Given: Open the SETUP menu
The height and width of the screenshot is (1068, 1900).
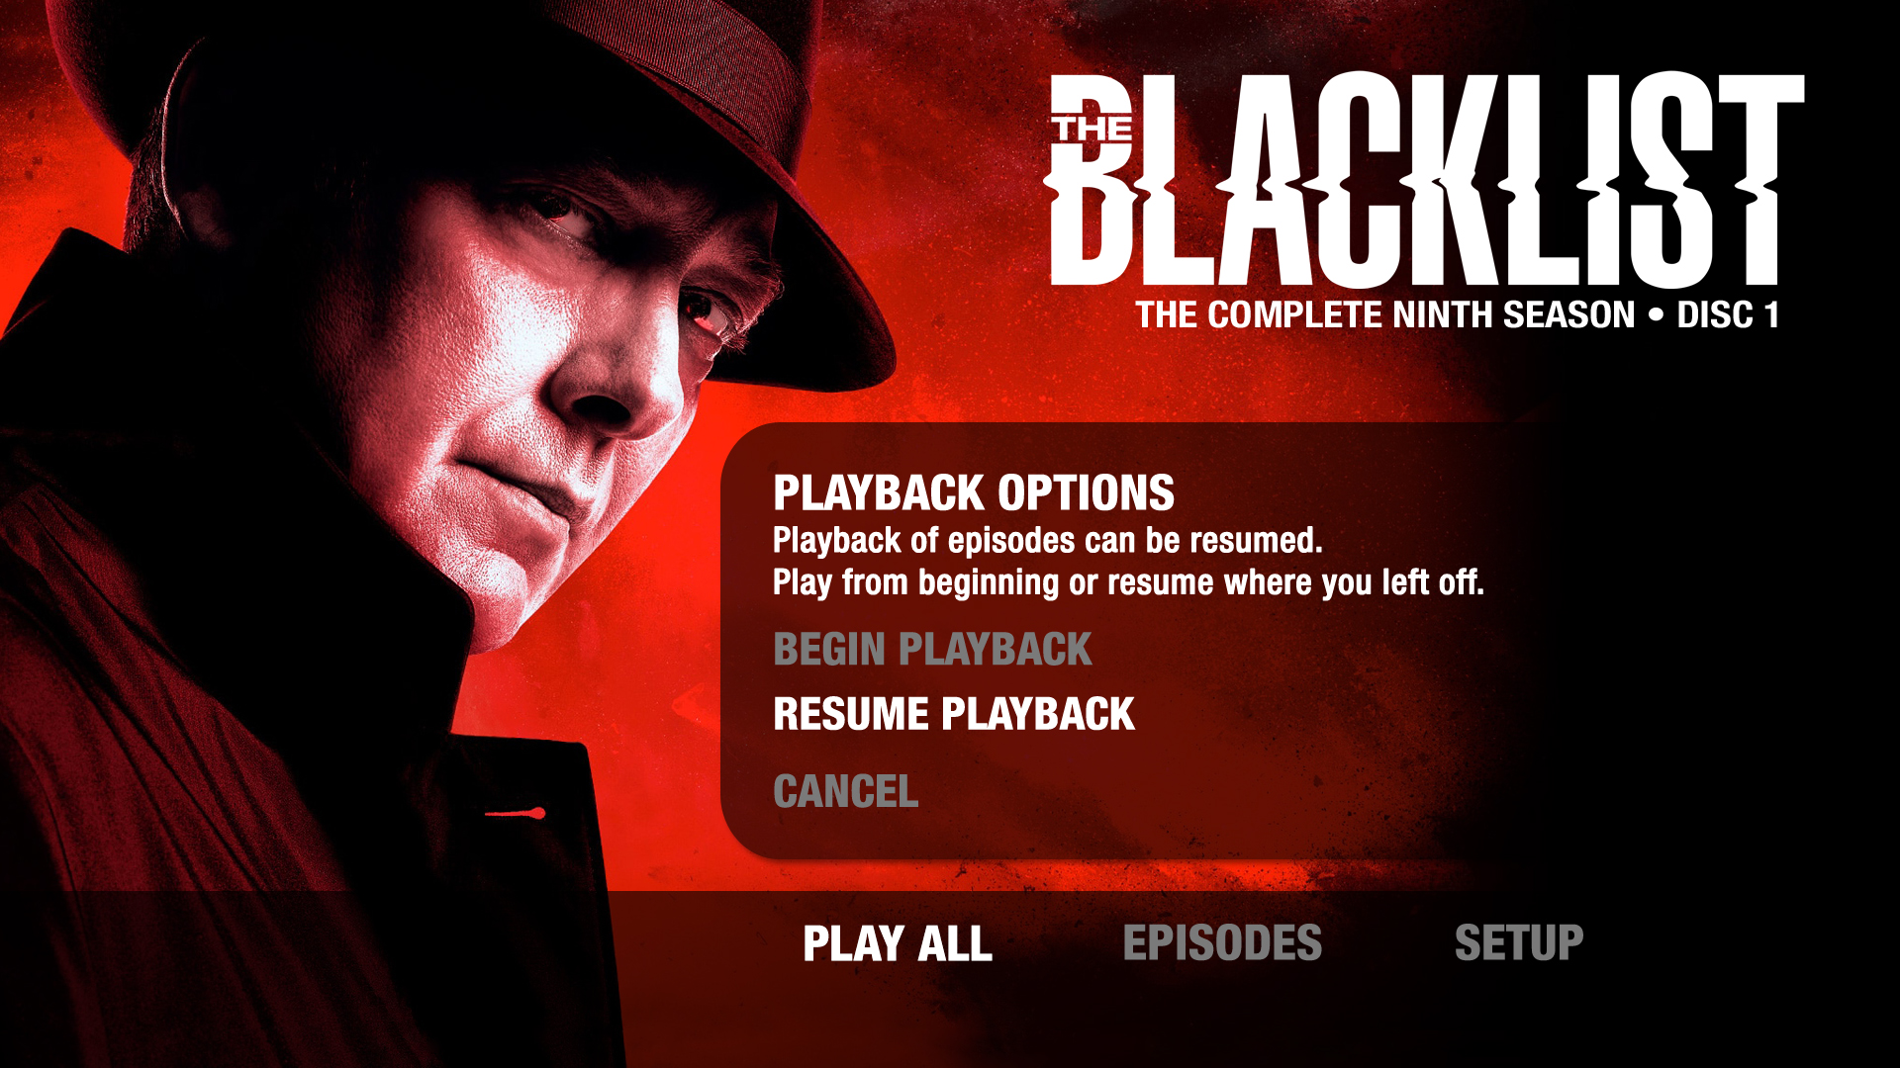Looking at the screenshot, I should (1519, 943).
